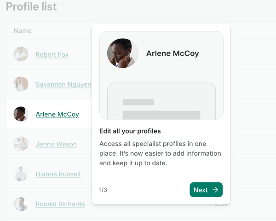Click the Name column header
Image resolution: width=276 pixels, height=221 pixels.
pyautogui.click(x=23, y=31)
